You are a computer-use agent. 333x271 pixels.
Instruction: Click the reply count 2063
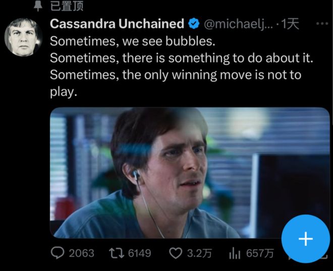81,253
